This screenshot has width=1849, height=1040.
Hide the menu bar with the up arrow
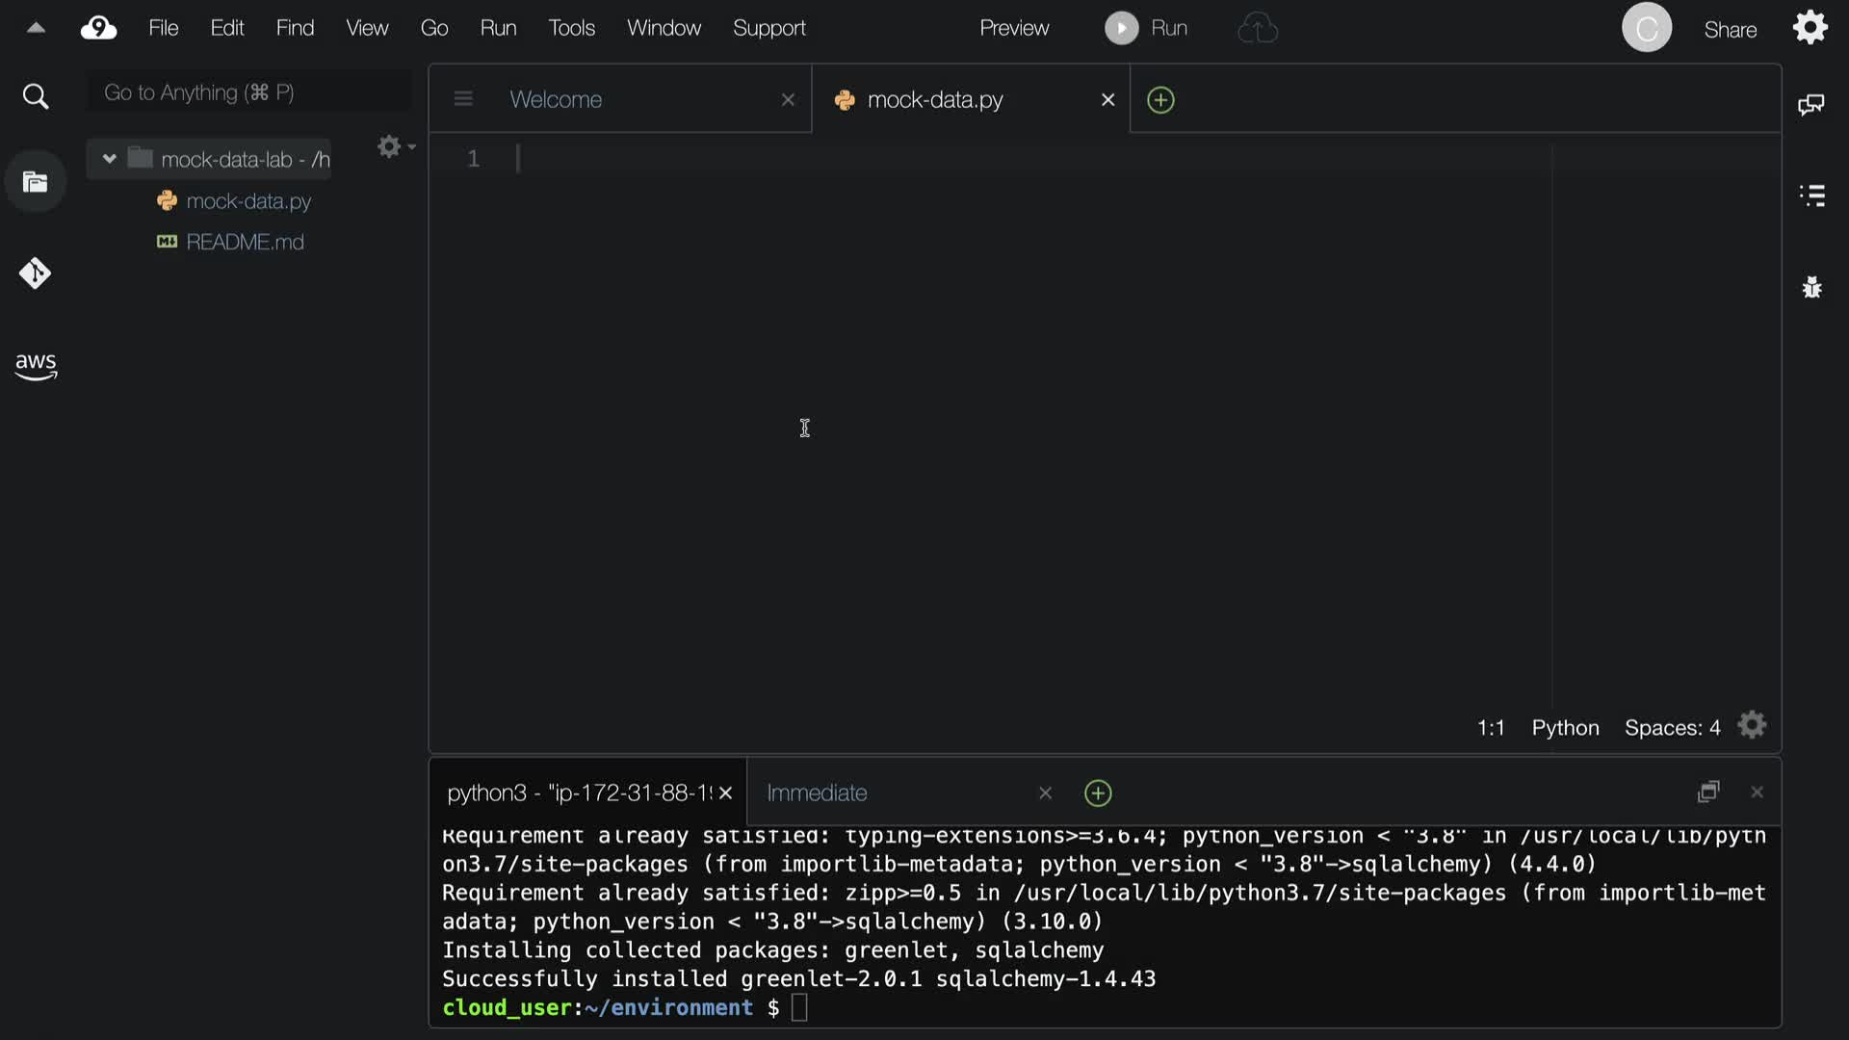coord(36,28)
